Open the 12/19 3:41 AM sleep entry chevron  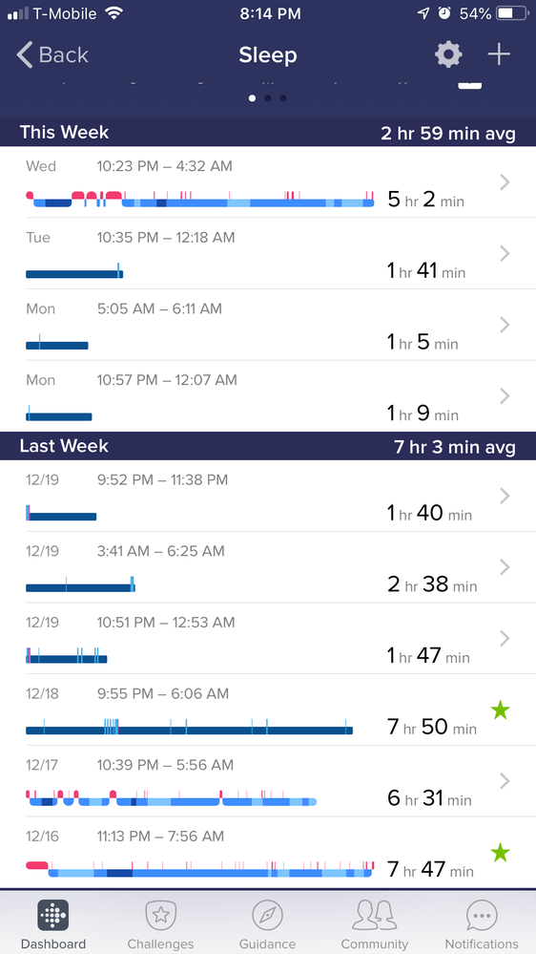pos(505,567)
